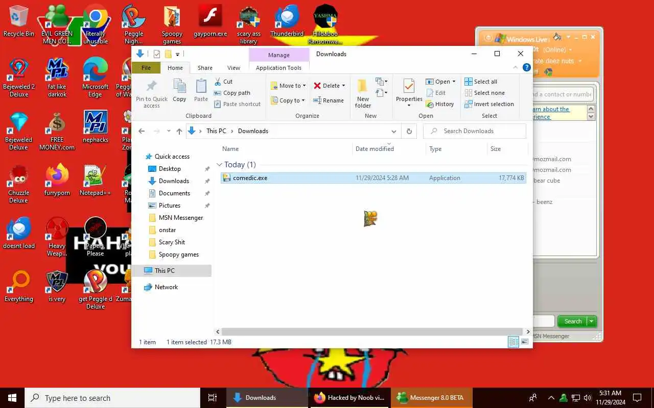
Task: Open the Learn about link in Messenger
Action: point(551,113)
